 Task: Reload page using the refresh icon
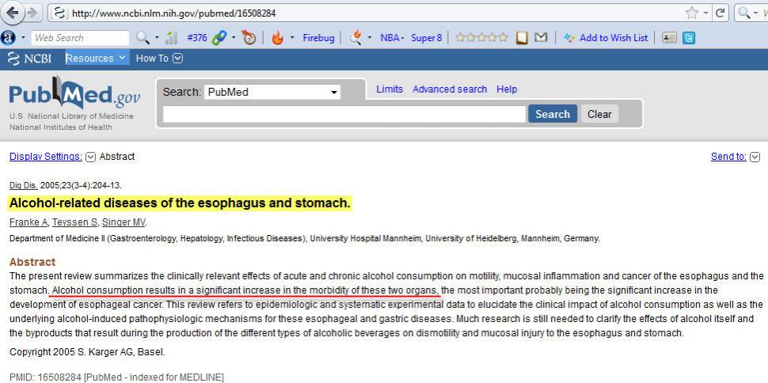point(720,13)
